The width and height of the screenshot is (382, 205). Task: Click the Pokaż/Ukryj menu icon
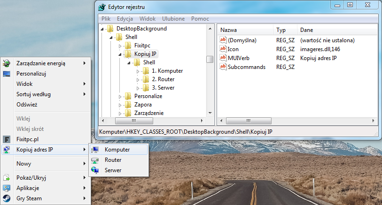pyautogui.click(x=7, y=178)
